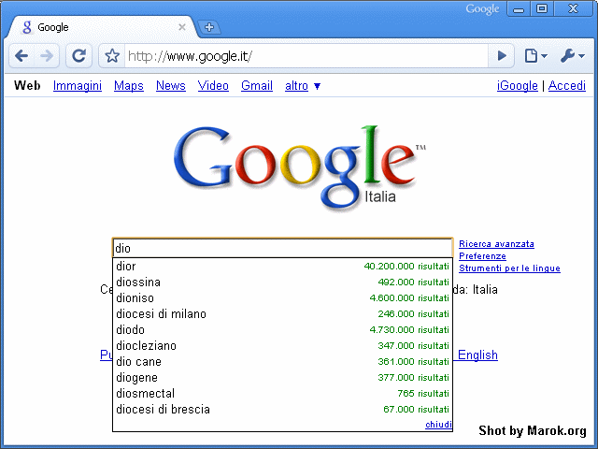The image size is (598, 449).
Task: Open the page control menu icon
Action: click(x=535, y=56)
